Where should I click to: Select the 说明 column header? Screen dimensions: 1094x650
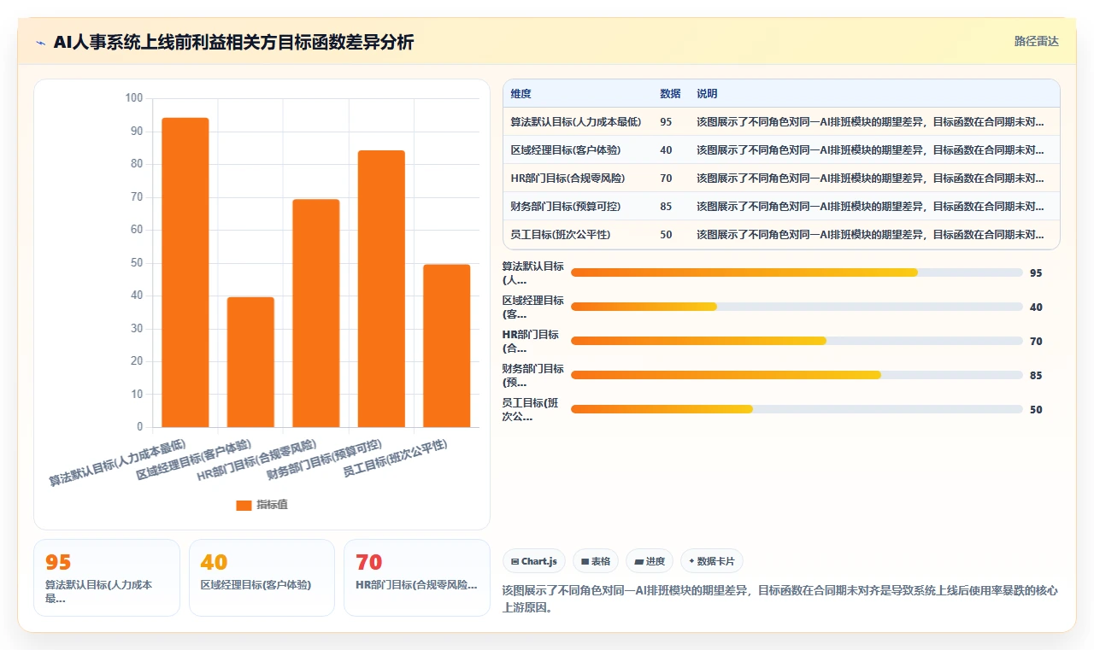[707, 94]
